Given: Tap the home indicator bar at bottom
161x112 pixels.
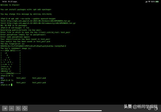Looking at the screenshot, I should click(80, 110).
